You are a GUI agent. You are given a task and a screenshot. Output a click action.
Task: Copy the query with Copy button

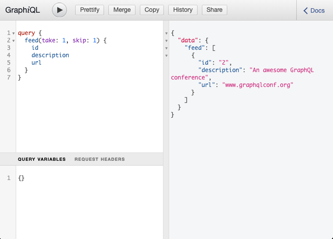(x=152, y=10)
